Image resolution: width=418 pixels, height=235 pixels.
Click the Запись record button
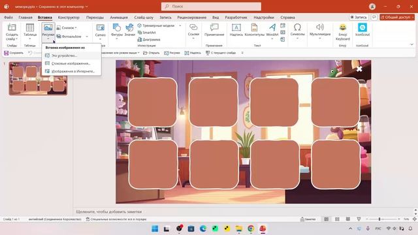[359, 17]
